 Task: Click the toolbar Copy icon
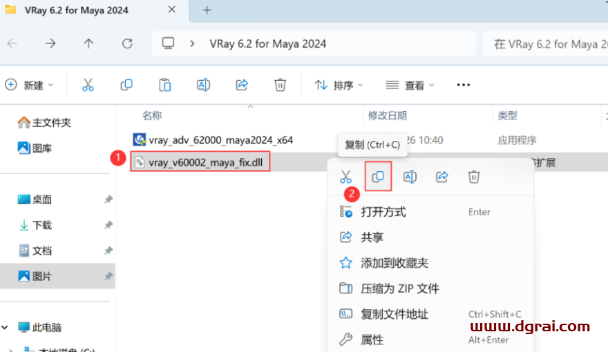[x=126, y=85]
